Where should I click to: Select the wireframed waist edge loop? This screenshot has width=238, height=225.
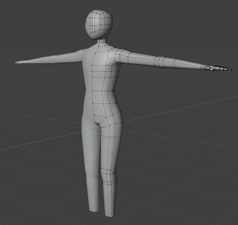[104, 103]
